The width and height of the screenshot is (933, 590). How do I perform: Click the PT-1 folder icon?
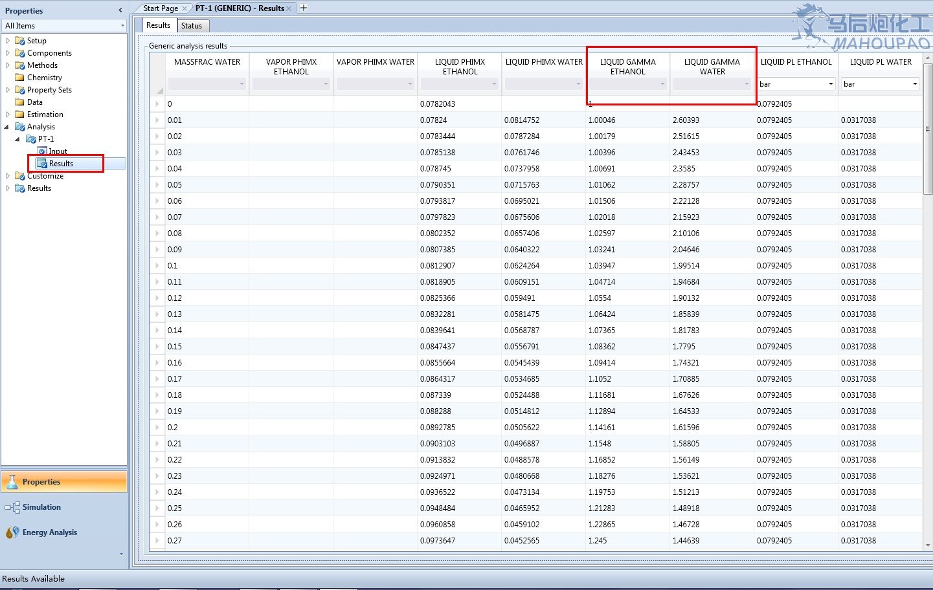coord(30,139)
